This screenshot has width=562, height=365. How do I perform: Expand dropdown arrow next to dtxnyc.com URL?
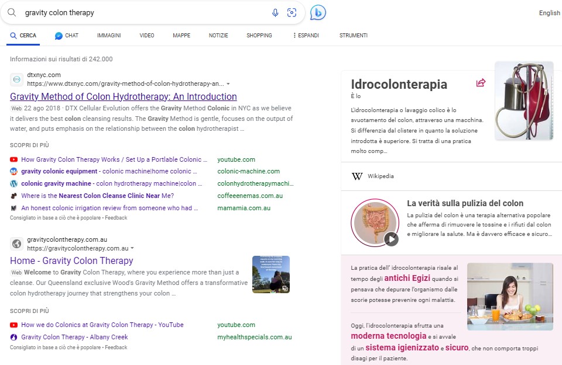228,84
